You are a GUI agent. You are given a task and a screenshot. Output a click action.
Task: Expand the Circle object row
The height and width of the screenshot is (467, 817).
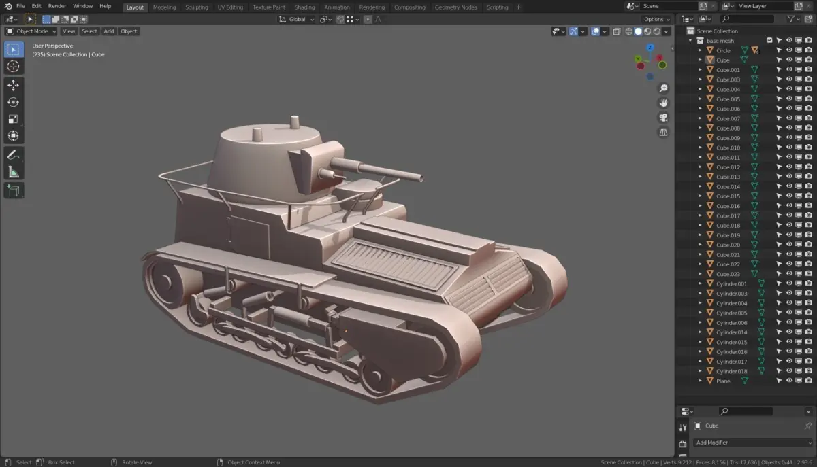tap(700, 50)
